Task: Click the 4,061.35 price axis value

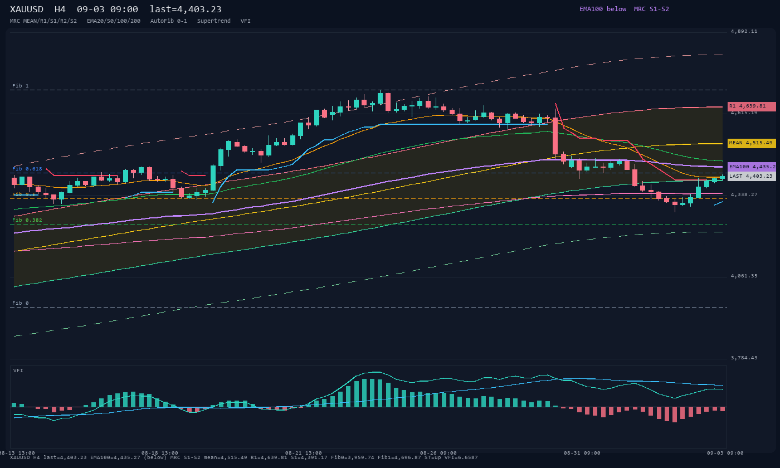Action: (744, 276)
